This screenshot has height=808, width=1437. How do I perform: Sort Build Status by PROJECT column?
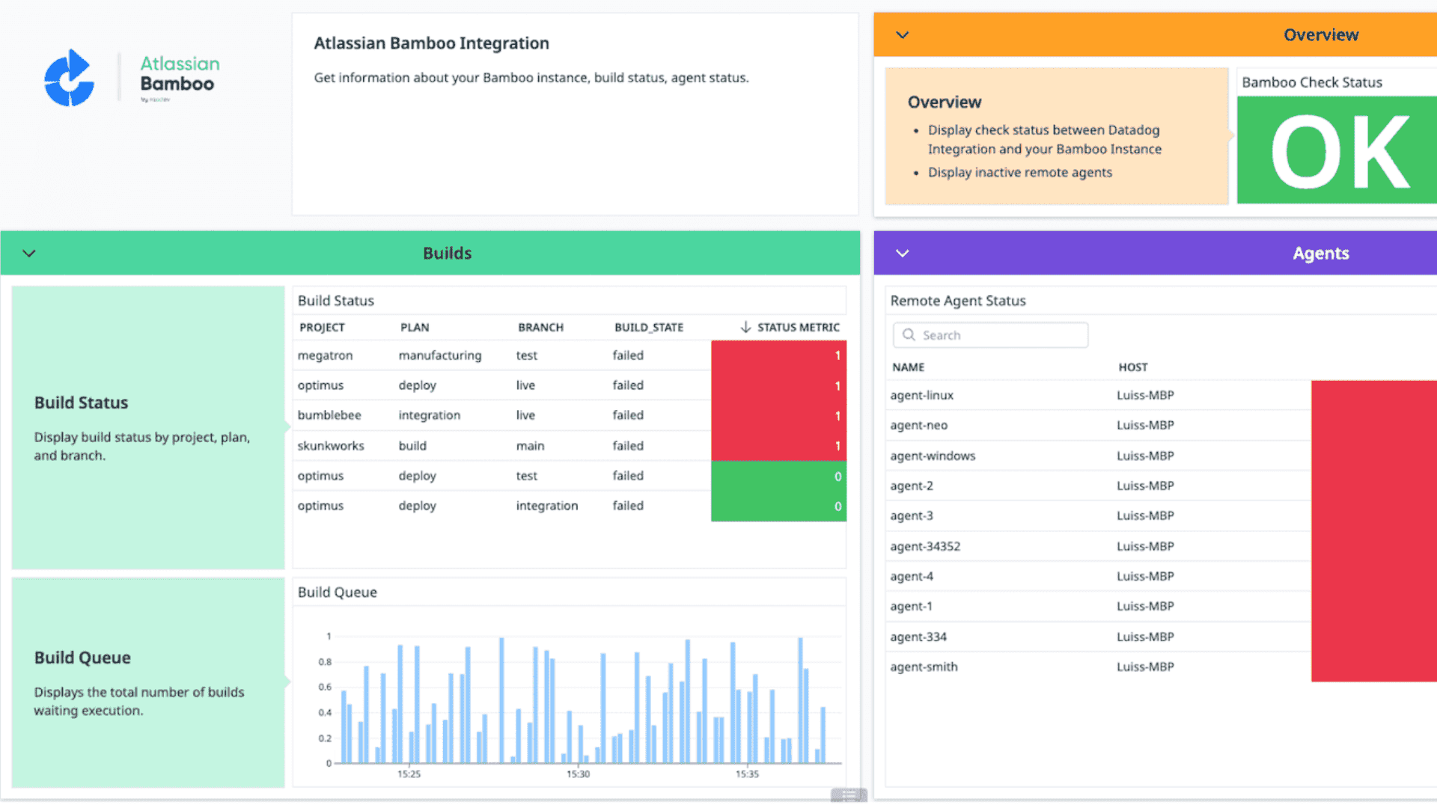coord(322,328)
